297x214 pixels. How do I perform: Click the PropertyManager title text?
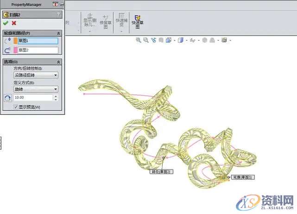pos(26,5)
